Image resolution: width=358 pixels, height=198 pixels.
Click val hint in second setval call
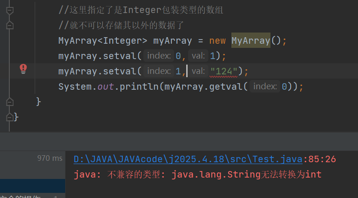[x=198, y=71]
